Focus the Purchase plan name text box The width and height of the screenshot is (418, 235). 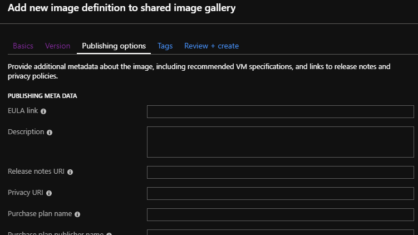[x=280, y=214]
